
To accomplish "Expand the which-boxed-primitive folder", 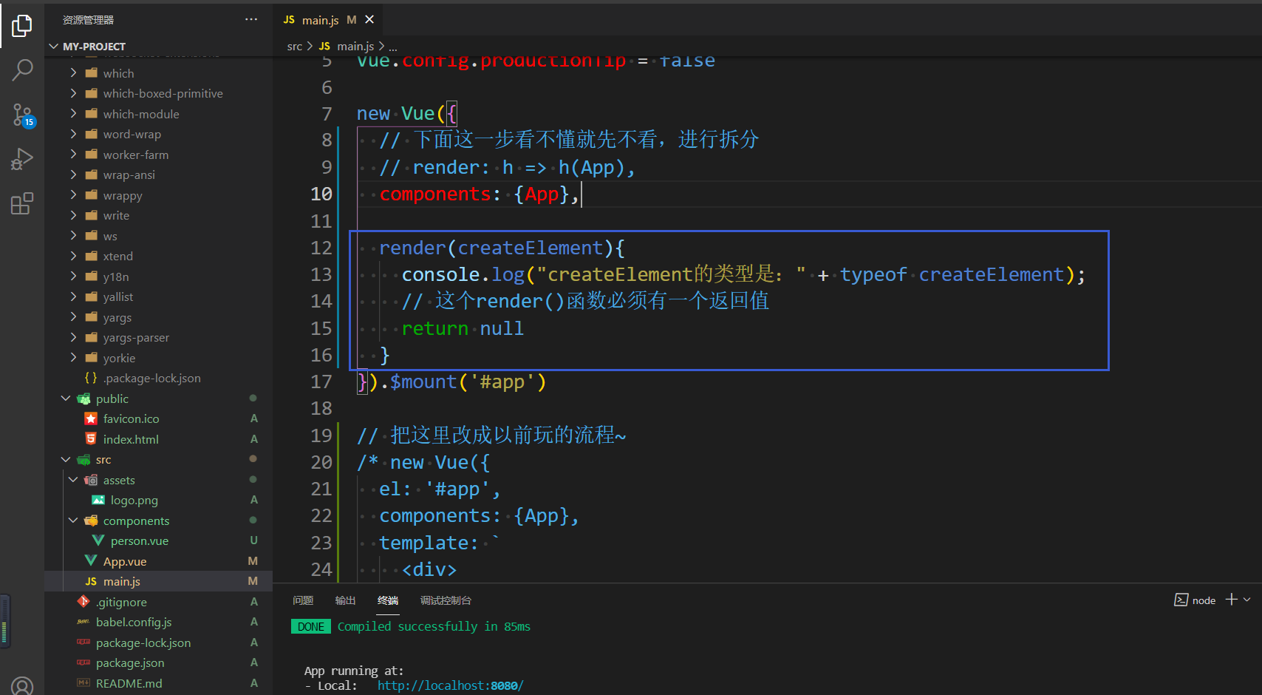I will click(x=73, y=93).
